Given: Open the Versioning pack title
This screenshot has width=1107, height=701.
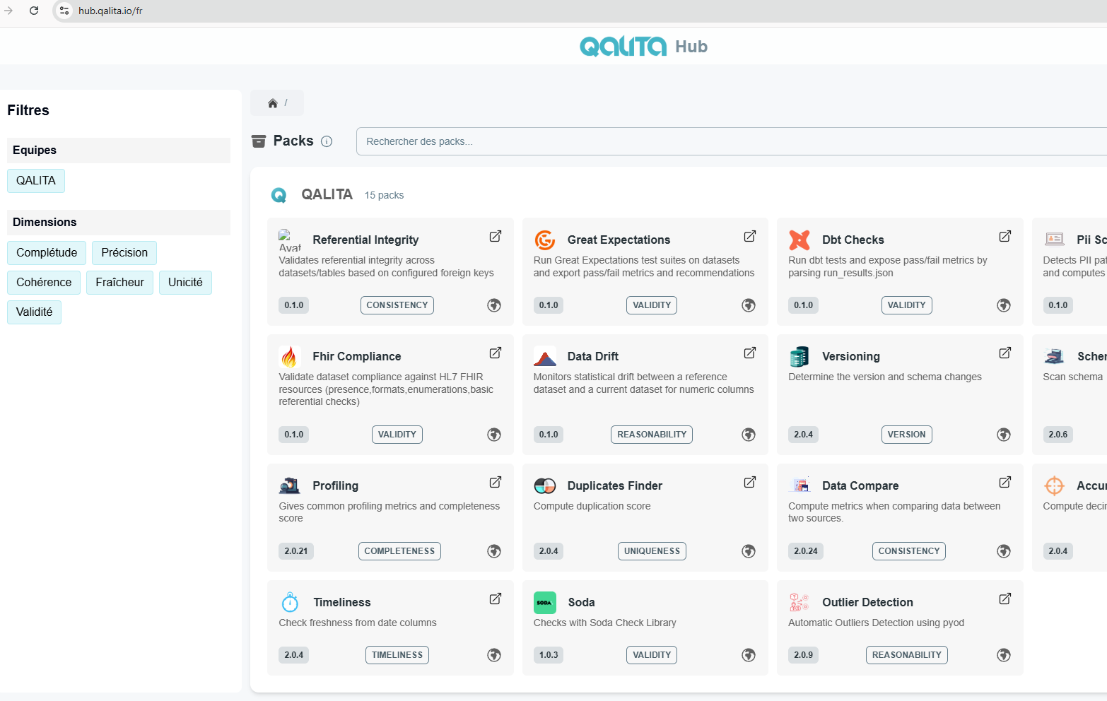Looking at the screenshot, I should [850, 357].
